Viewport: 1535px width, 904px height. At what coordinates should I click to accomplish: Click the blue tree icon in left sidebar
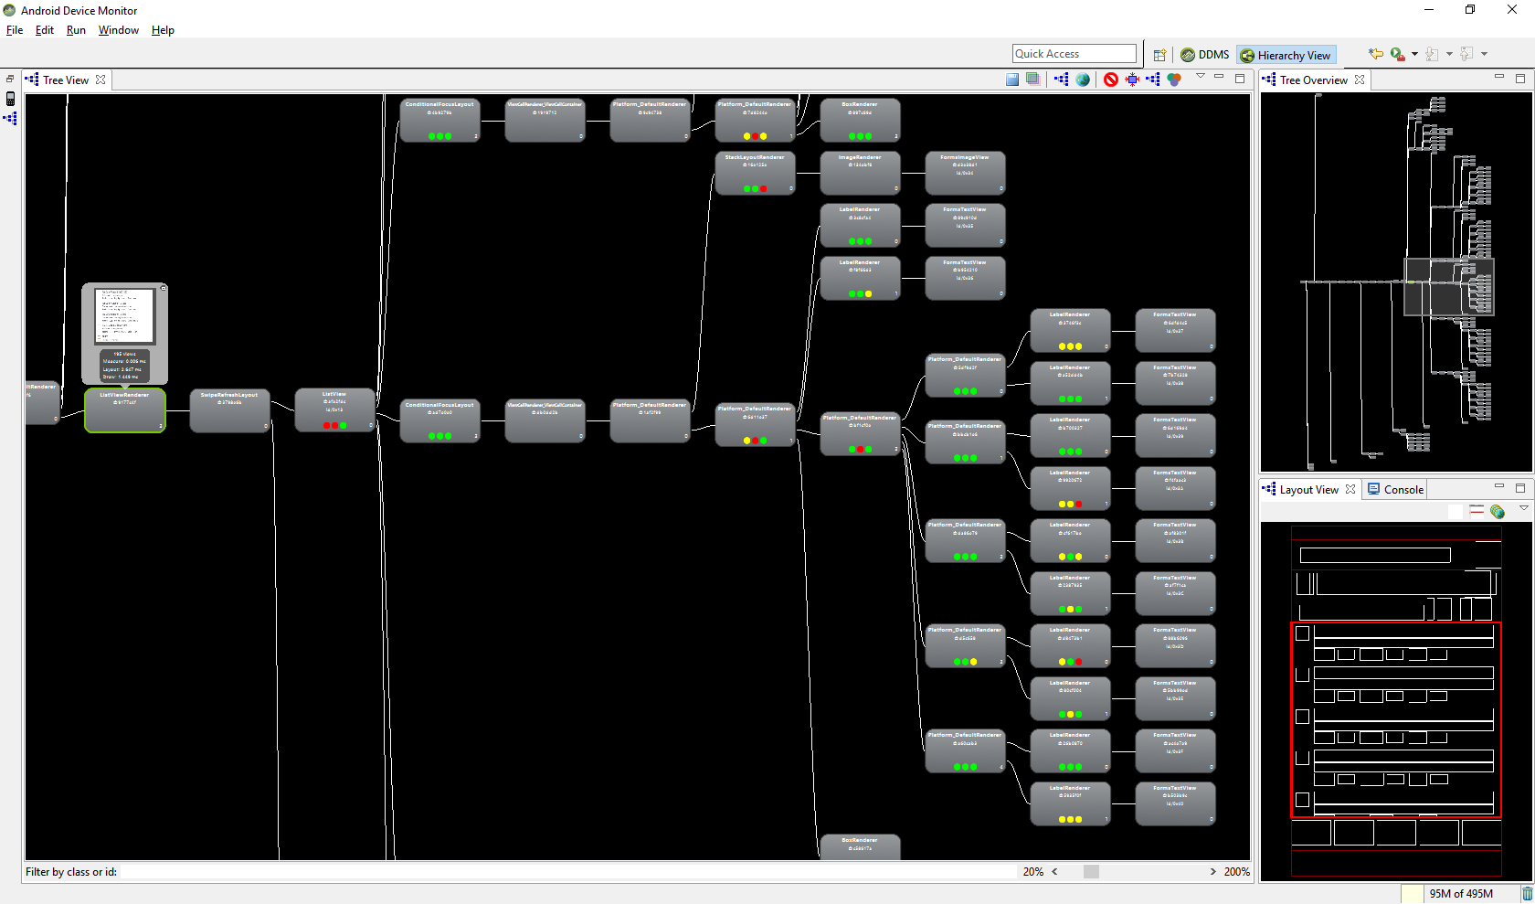[10, 118]
